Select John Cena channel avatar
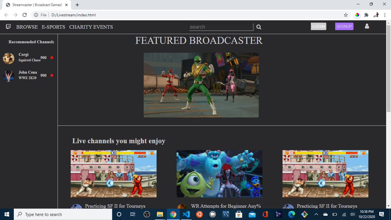This screenshot has width=391, height=220. 8,76
